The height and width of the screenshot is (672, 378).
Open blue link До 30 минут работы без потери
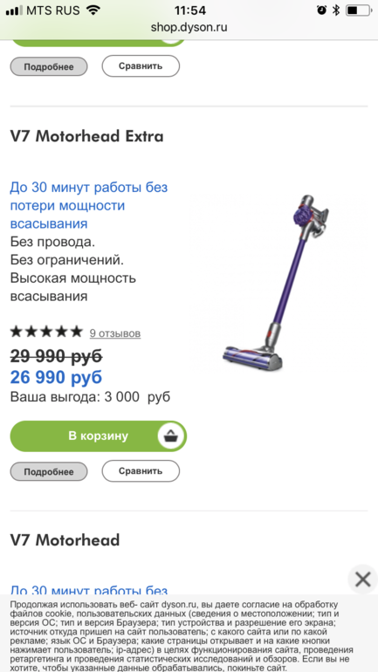coord(89,205)
